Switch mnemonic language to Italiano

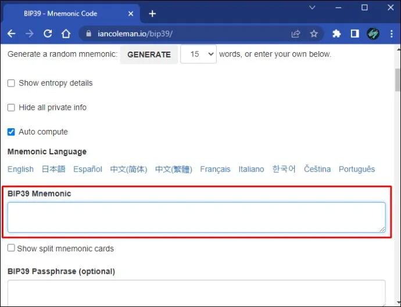tap(251, 169)
